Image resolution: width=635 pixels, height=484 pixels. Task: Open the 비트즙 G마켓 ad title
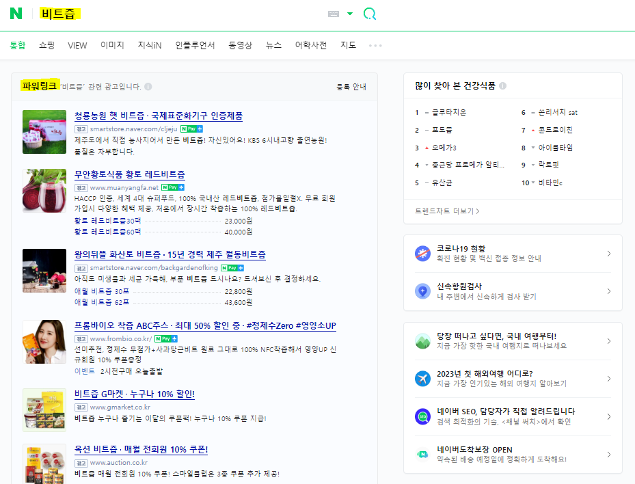pos(135,394)
